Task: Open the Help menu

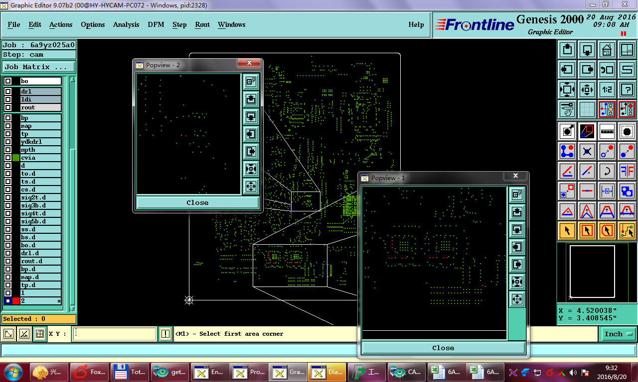Action: [x=416, y=24]
